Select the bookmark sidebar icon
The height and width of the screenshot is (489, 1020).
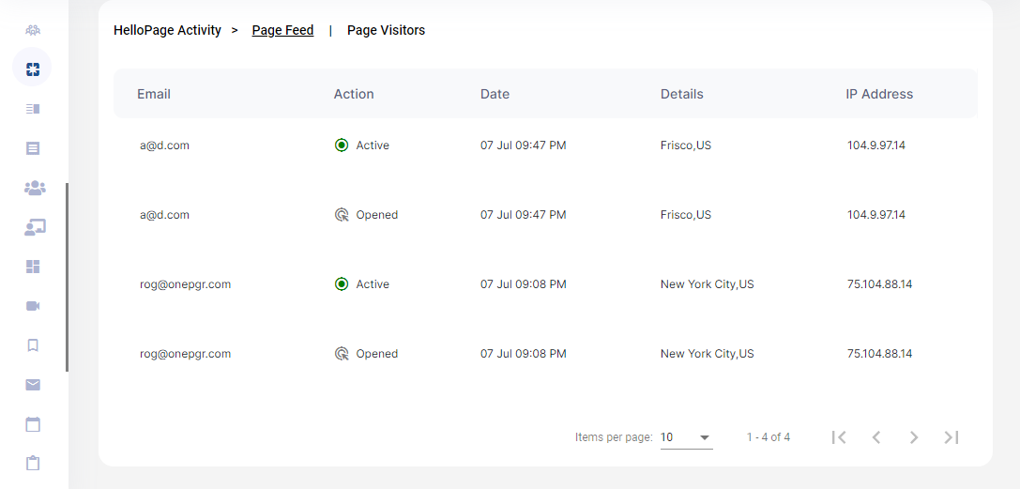(33, 345)
